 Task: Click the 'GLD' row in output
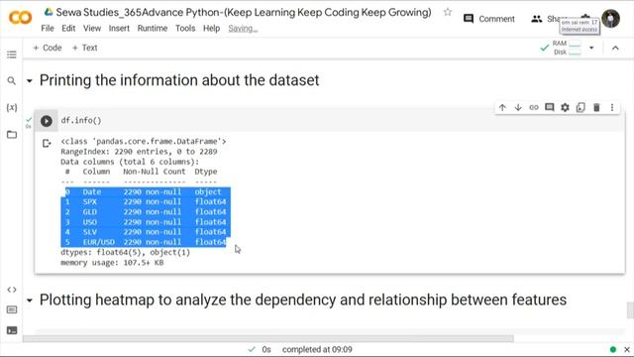click(x=146, y=211)
